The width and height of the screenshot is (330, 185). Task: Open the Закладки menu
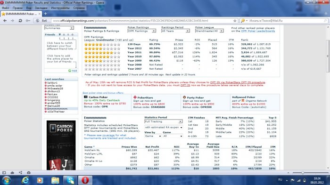click(41, 8)
